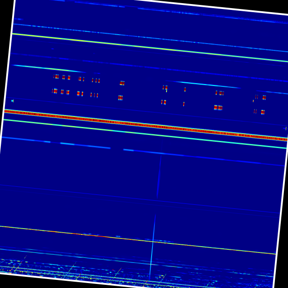Select the rightmost red burst in the upper row

(264, 97)
